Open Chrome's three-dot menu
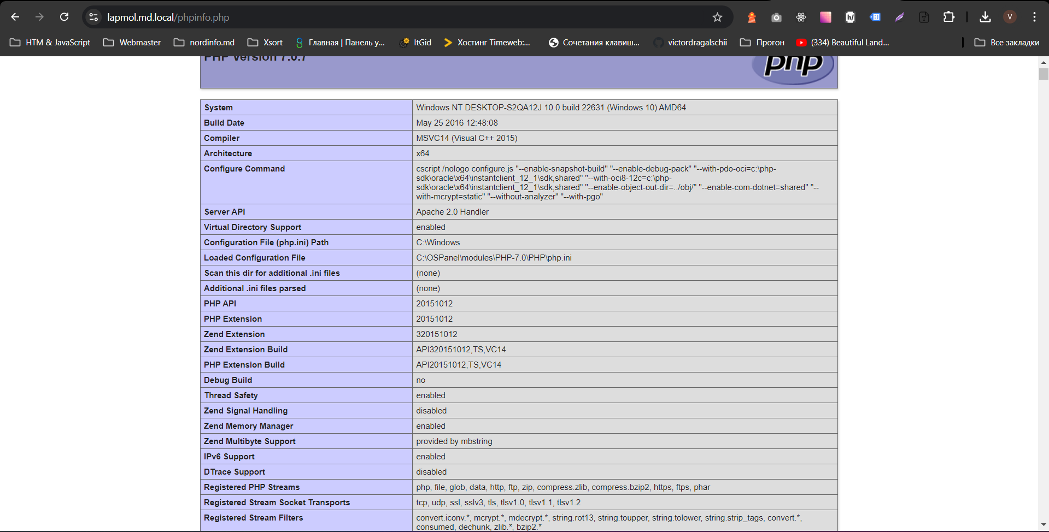This screenshot has height=532, width=1049. [1034, 17]
